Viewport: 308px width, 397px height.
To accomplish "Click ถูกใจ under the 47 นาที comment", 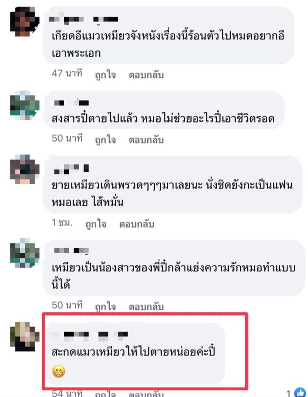I will click(x=105, y=75).
